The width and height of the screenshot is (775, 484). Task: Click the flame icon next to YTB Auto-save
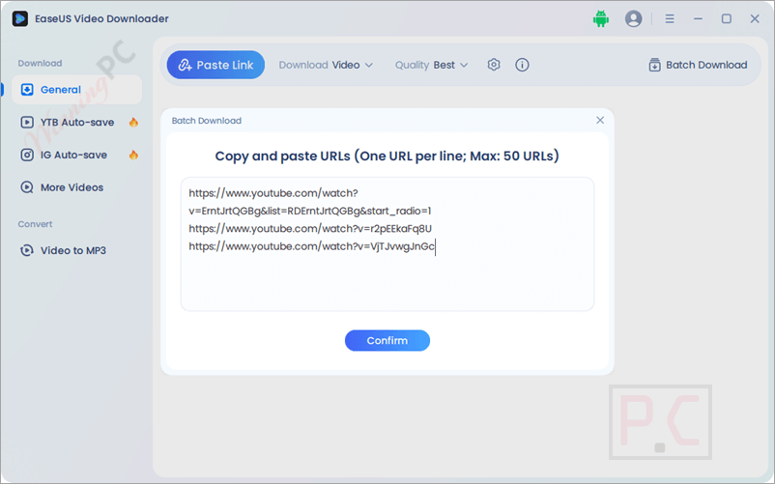pyautogui.click(x=133, y=122)
